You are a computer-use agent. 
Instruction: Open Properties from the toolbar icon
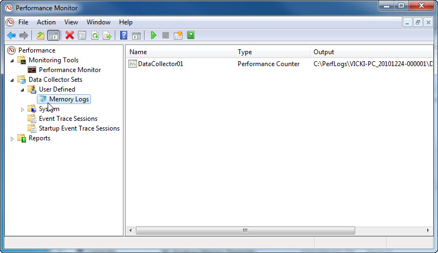(x=82, y=36)
